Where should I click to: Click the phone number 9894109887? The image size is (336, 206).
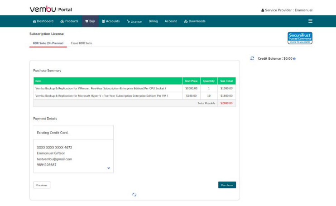47,165
